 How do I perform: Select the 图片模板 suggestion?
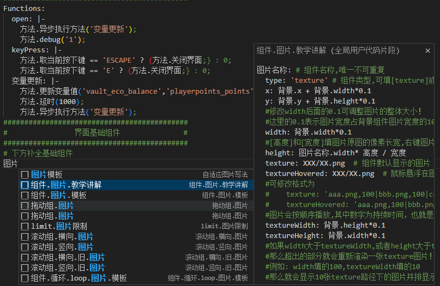136,175
